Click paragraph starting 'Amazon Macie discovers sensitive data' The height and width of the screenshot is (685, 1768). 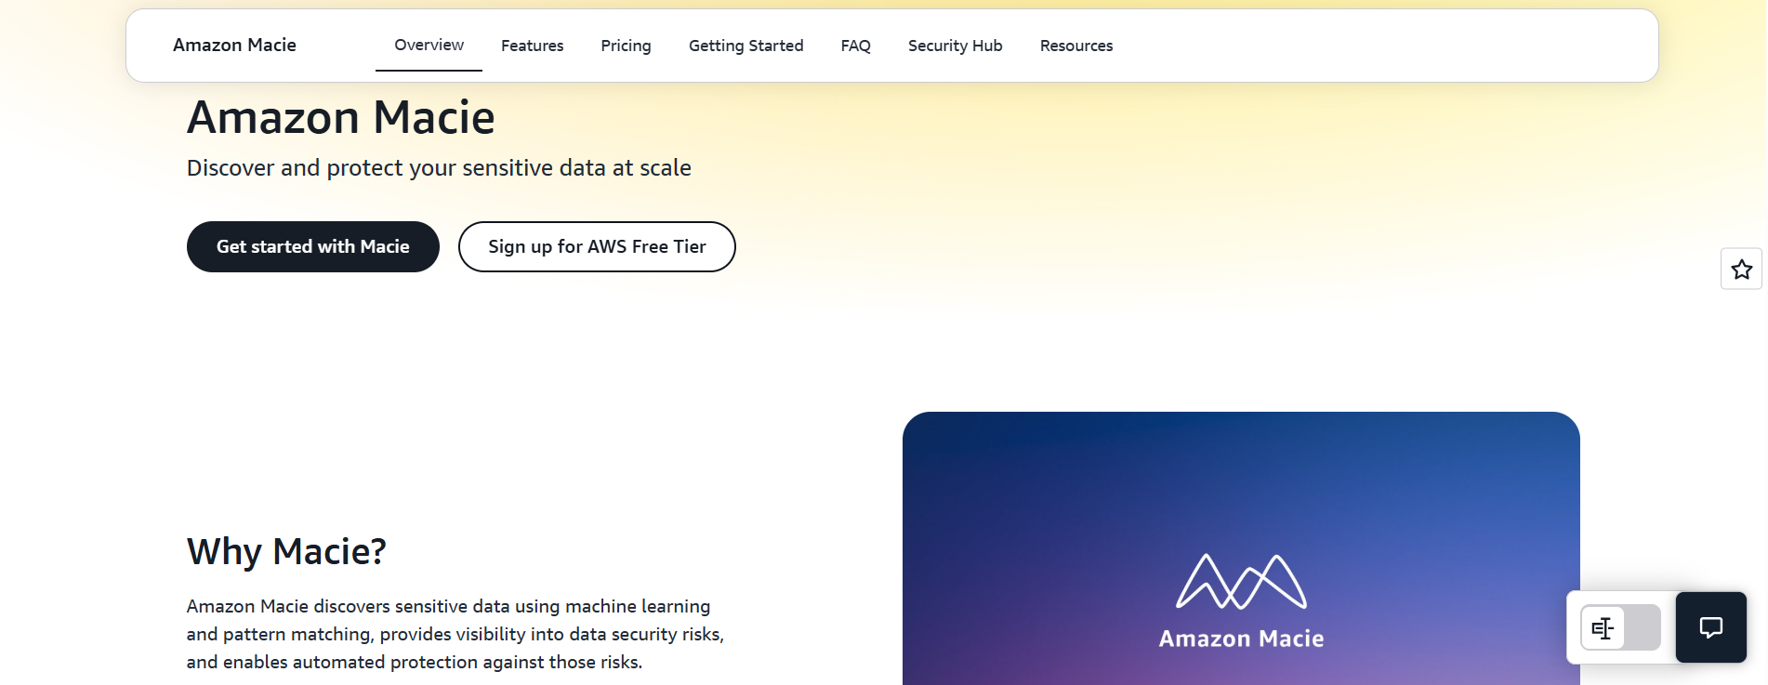click(x=455, y=634)
